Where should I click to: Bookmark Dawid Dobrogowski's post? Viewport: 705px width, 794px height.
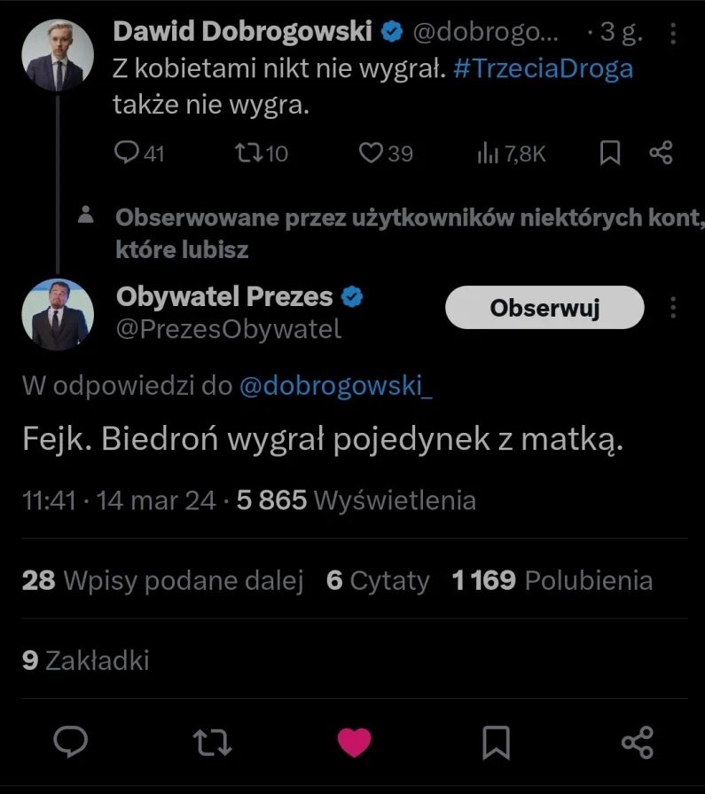(610, 153)
